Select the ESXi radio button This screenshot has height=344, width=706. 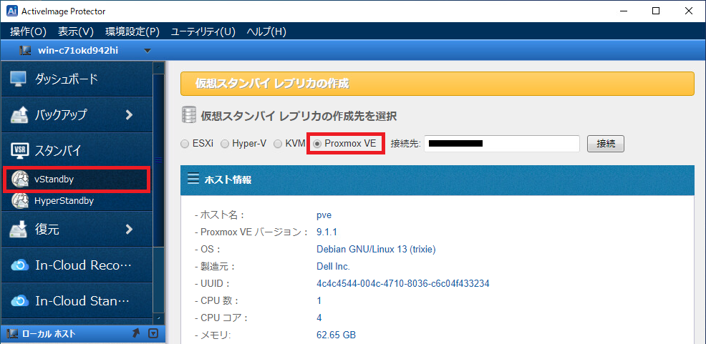point(185,144)
